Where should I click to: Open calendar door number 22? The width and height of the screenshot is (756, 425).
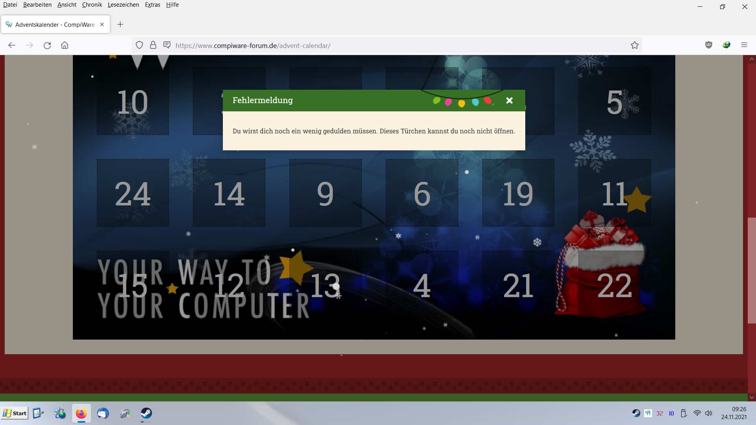tap(614, 285)
